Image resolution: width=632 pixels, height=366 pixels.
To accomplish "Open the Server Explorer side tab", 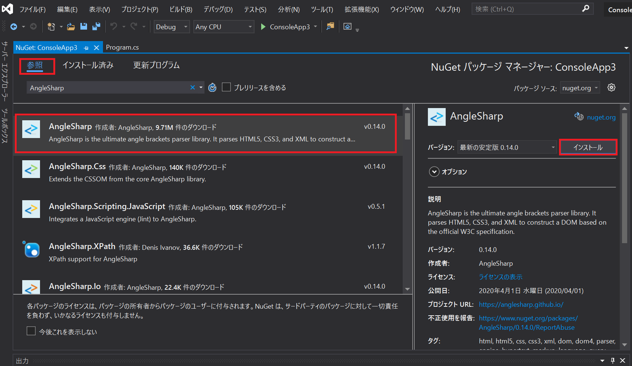I will (4, 71).
